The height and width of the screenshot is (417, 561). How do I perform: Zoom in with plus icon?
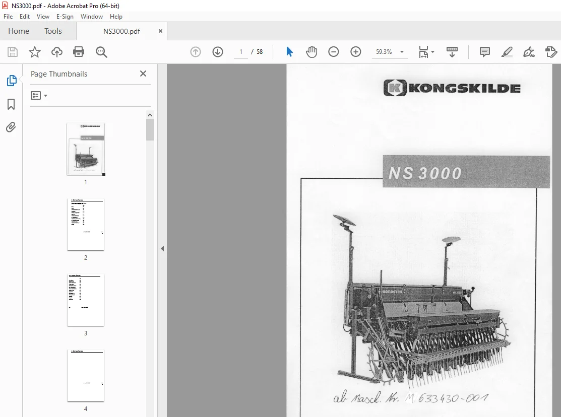point(356,52)
